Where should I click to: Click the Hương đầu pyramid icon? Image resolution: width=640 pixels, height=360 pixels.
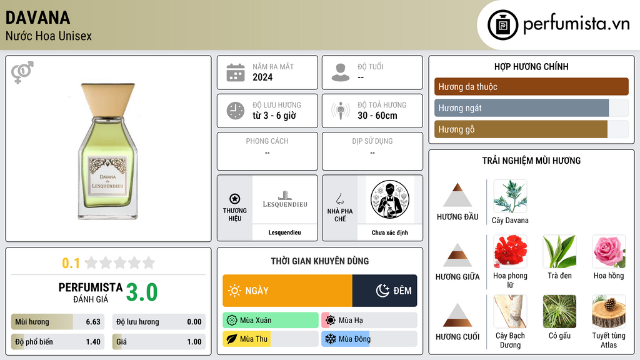click(x=457, y=195)
